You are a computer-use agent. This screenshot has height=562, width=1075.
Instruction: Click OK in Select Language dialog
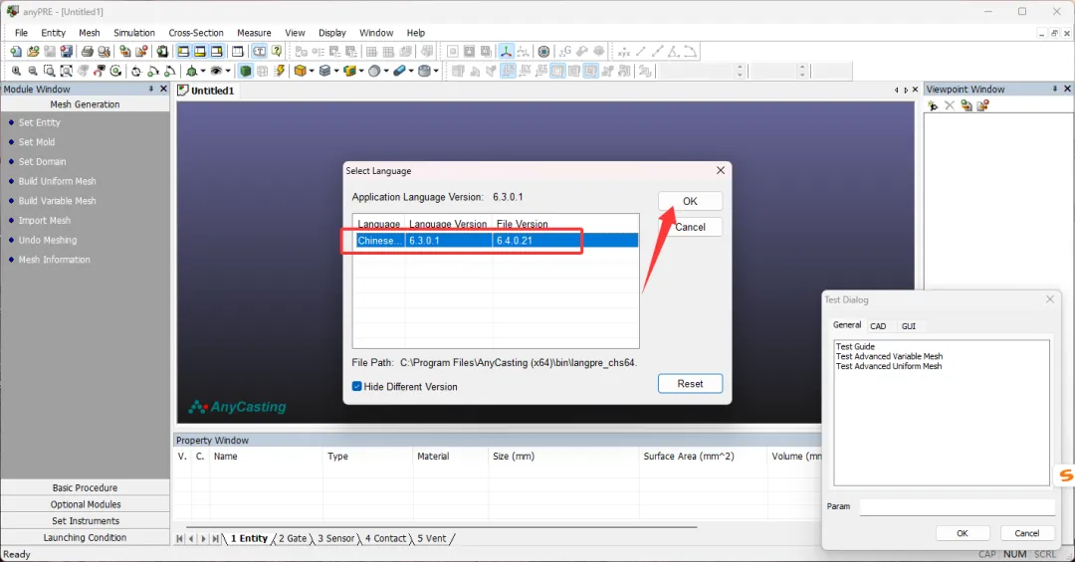(690, 201)
